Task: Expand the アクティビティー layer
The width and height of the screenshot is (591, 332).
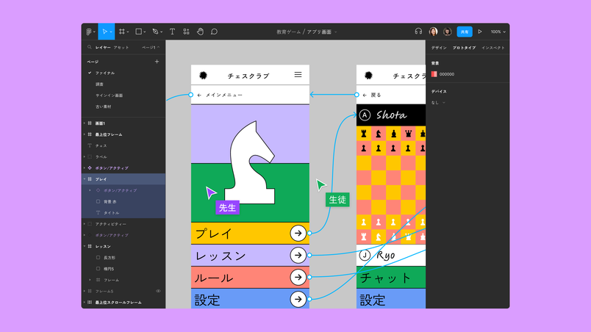Action: [x=85, y=224]
